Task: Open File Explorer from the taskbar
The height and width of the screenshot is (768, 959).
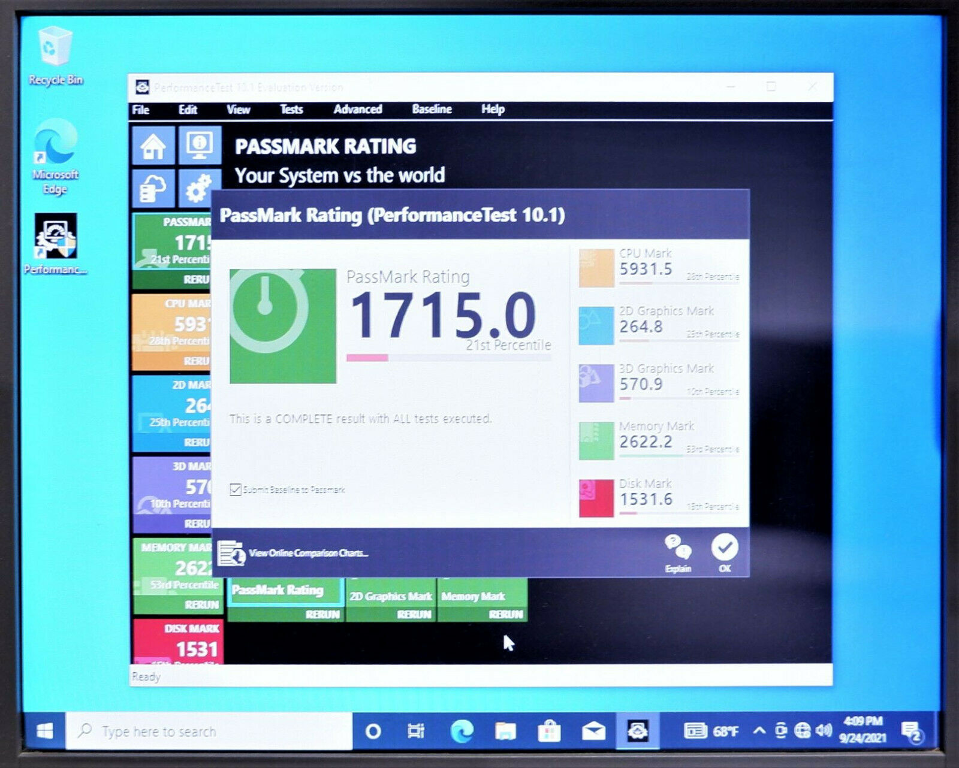Action: coord(505,731)
